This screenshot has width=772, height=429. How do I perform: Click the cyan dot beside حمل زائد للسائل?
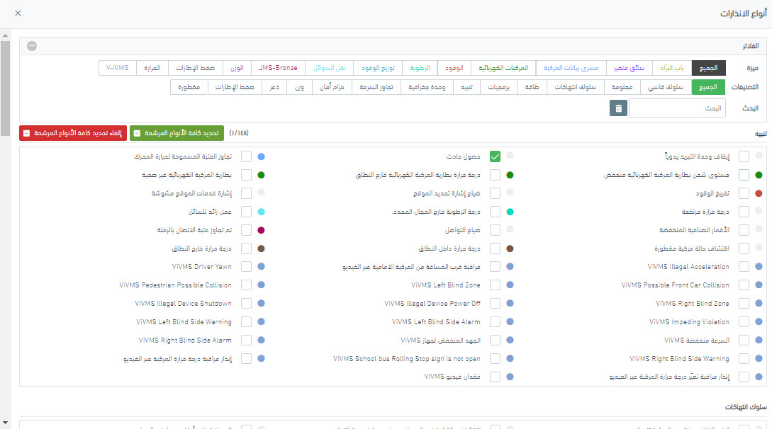pyautogui.click(x=262, y=212)
